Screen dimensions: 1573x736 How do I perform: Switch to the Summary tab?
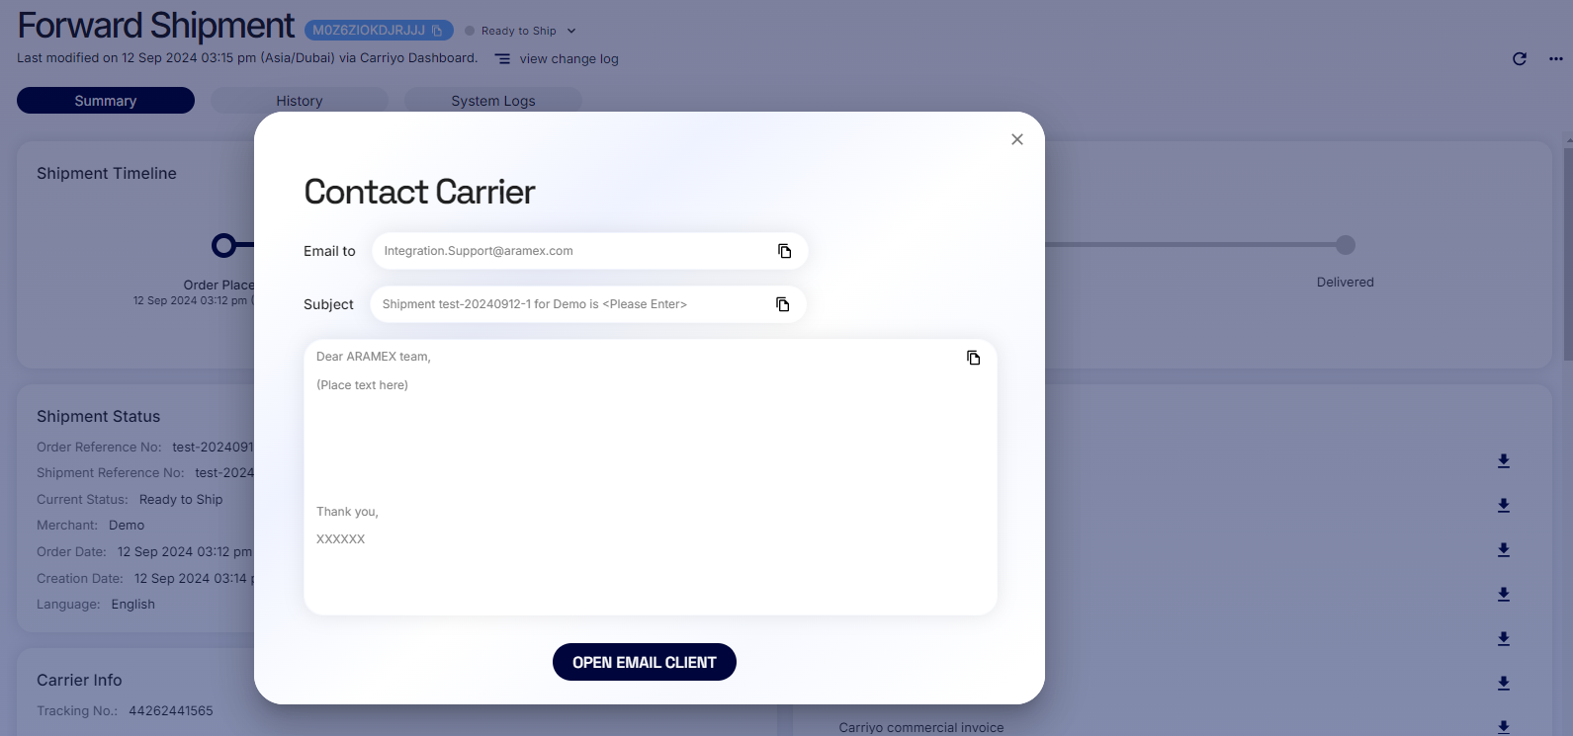click(x=106, y=101)
